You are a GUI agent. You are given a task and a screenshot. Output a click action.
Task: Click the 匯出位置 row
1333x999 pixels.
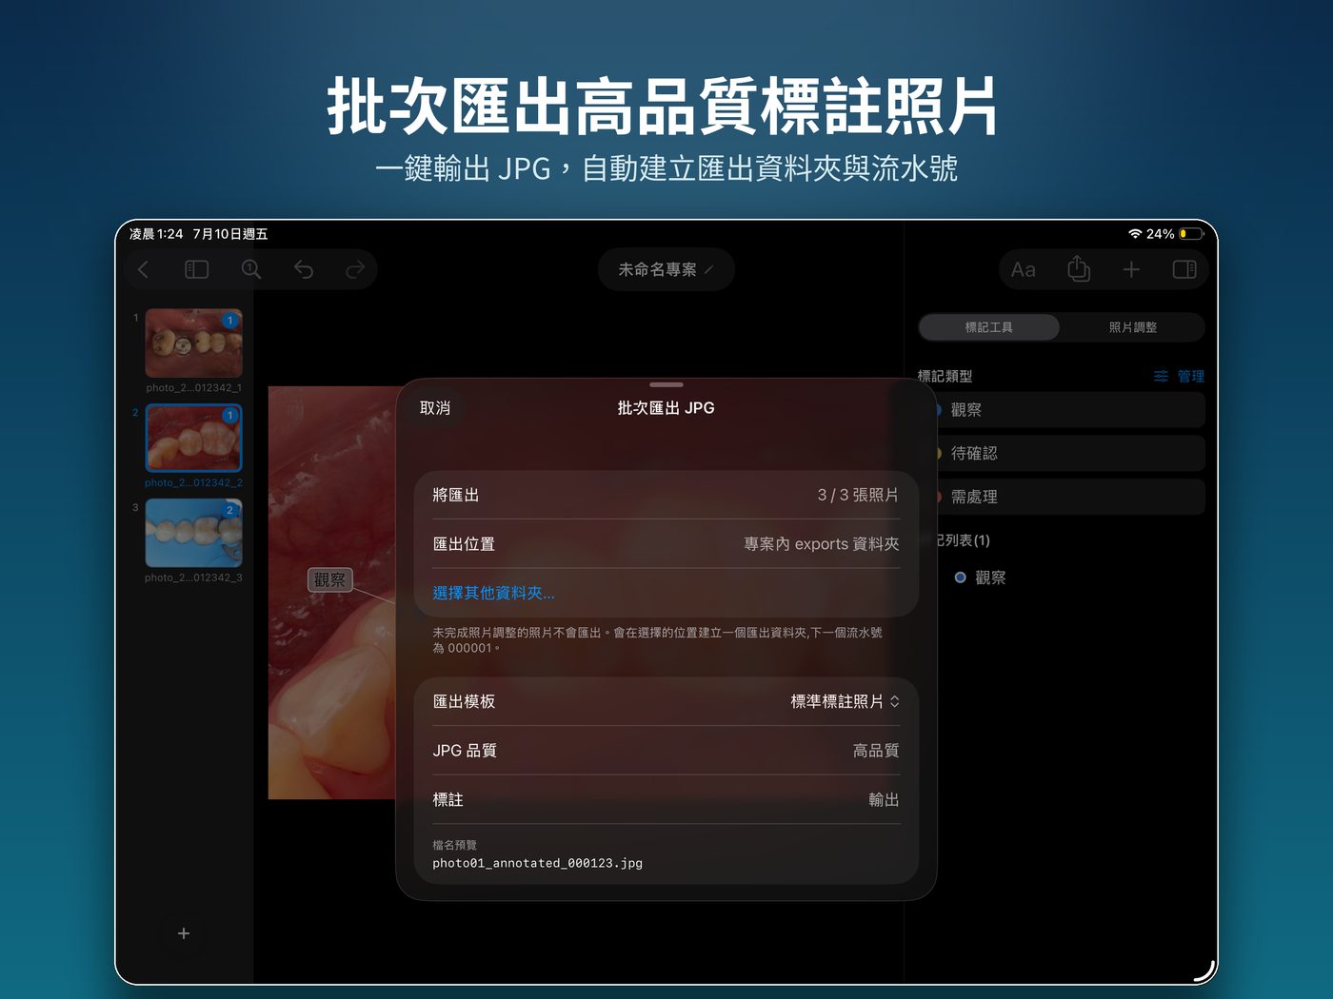tap(666, 544)
